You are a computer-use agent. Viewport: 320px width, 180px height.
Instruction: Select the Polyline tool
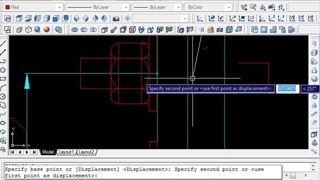(x=3, y=61)
